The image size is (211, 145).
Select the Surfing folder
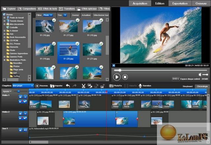[16, 76]
